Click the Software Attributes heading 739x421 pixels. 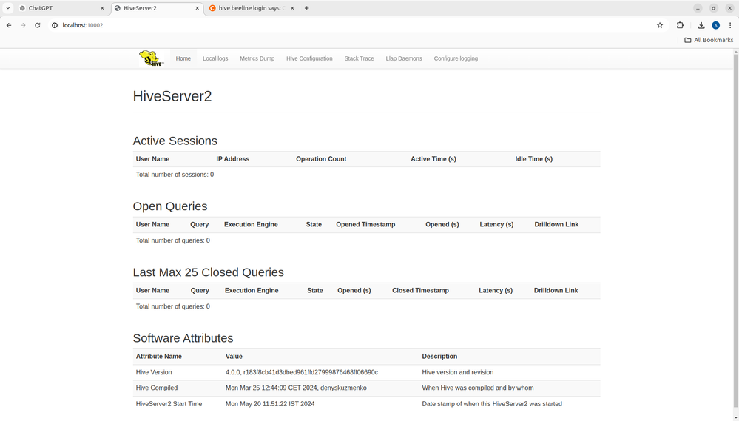point(183,338)
